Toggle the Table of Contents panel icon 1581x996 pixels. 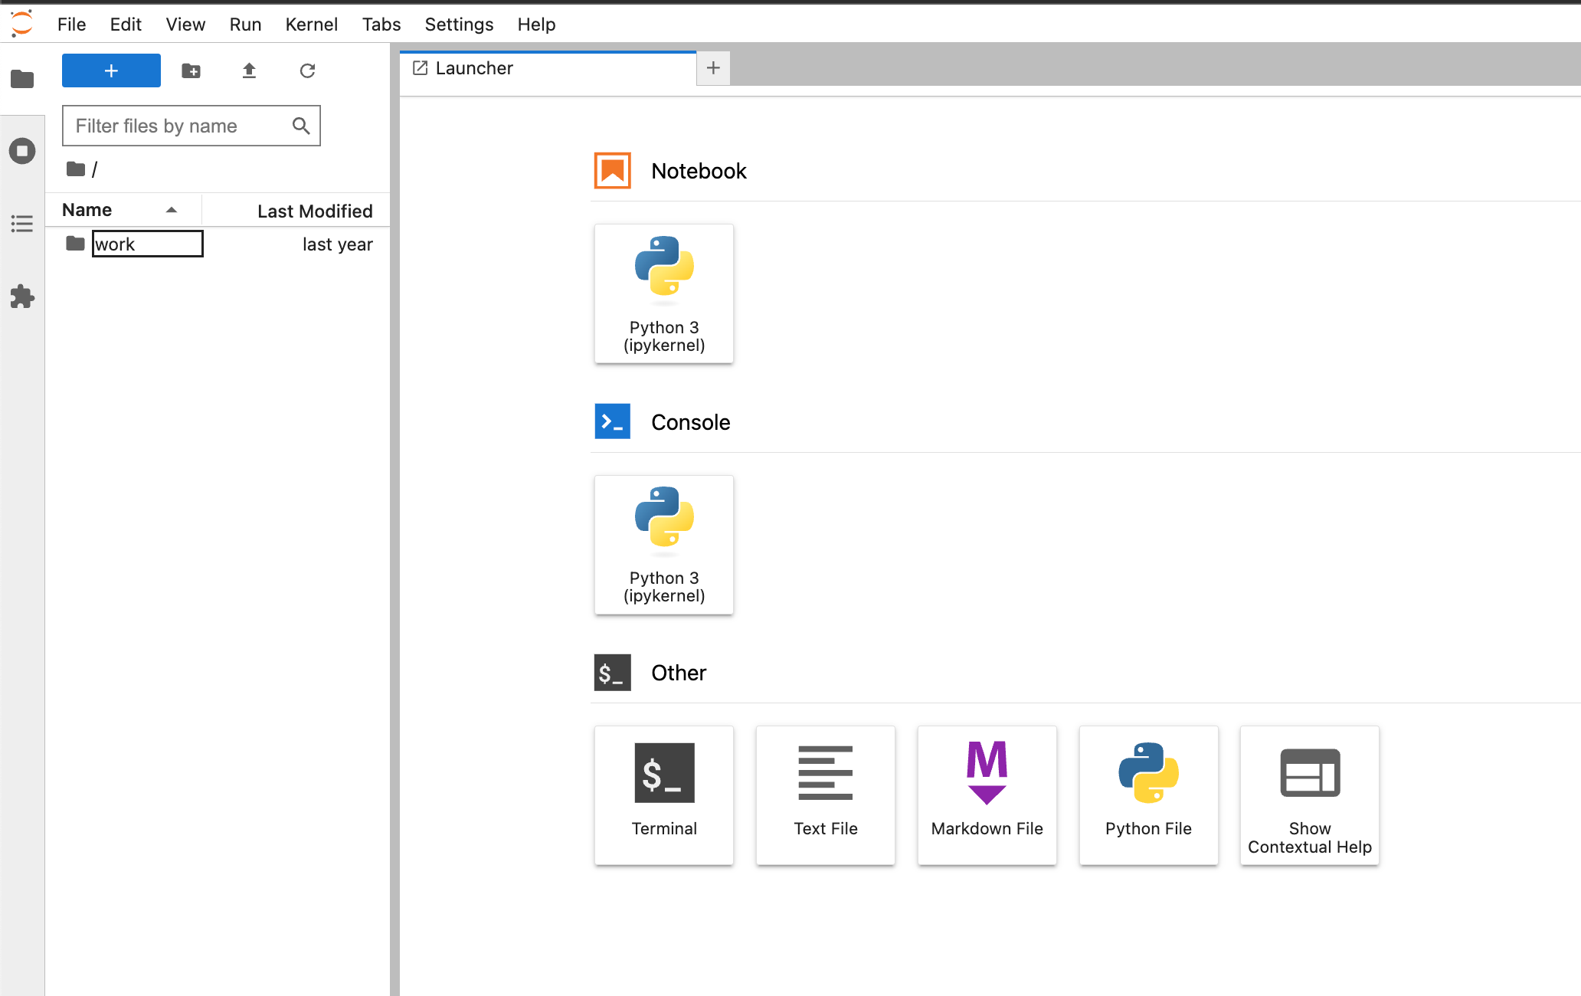(x=21, y=221)
